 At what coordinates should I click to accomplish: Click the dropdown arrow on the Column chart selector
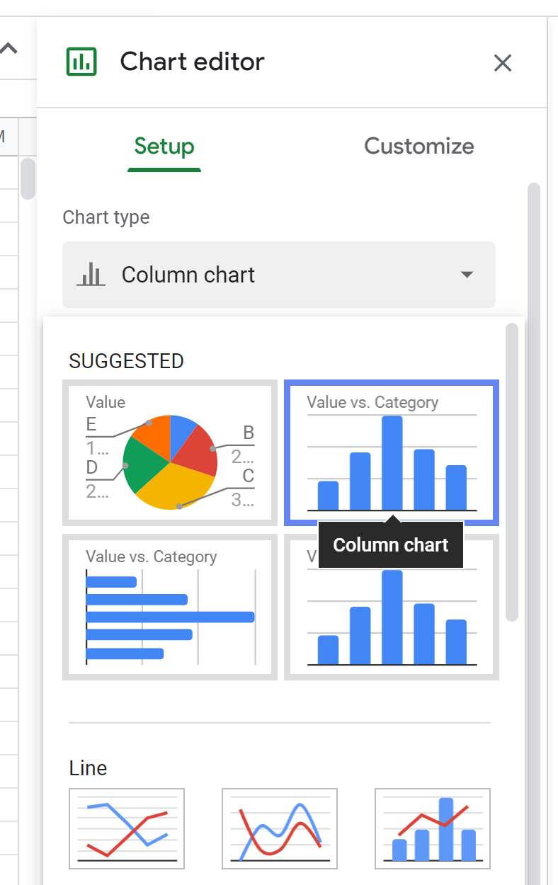pyautogui.click(x=467, y=275)
